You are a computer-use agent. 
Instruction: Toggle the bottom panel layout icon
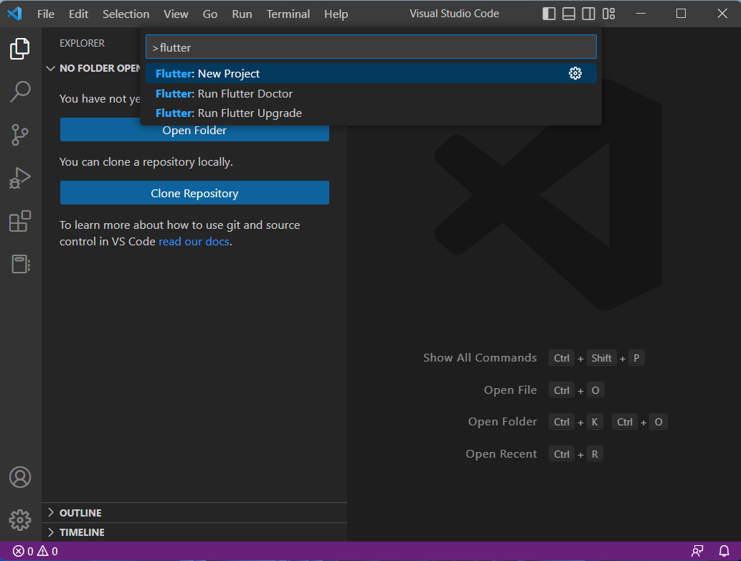[569, 14]
